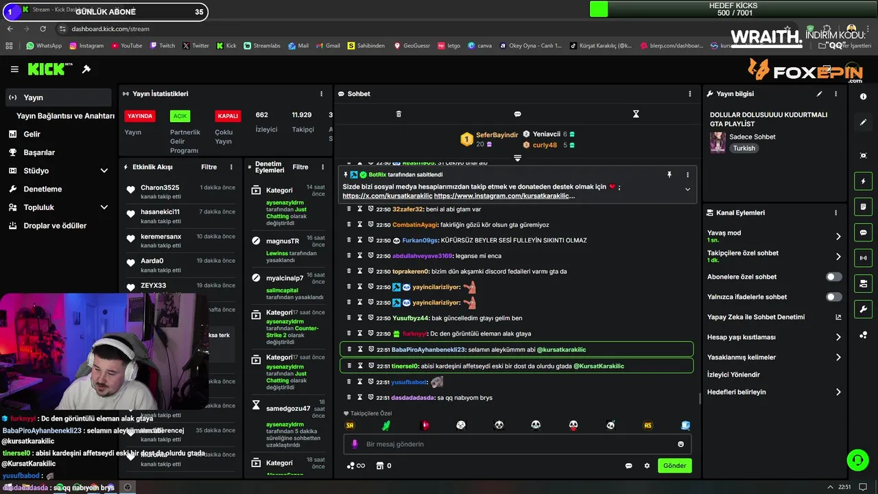Open Yayın bilgisi panel three-dot menu
The width and height of the screenshot is (878, 494).
click(835, 94)
